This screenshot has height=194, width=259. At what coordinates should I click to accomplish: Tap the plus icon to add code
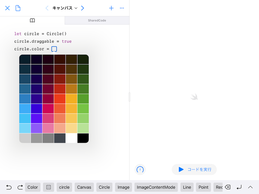click(111, 8)
